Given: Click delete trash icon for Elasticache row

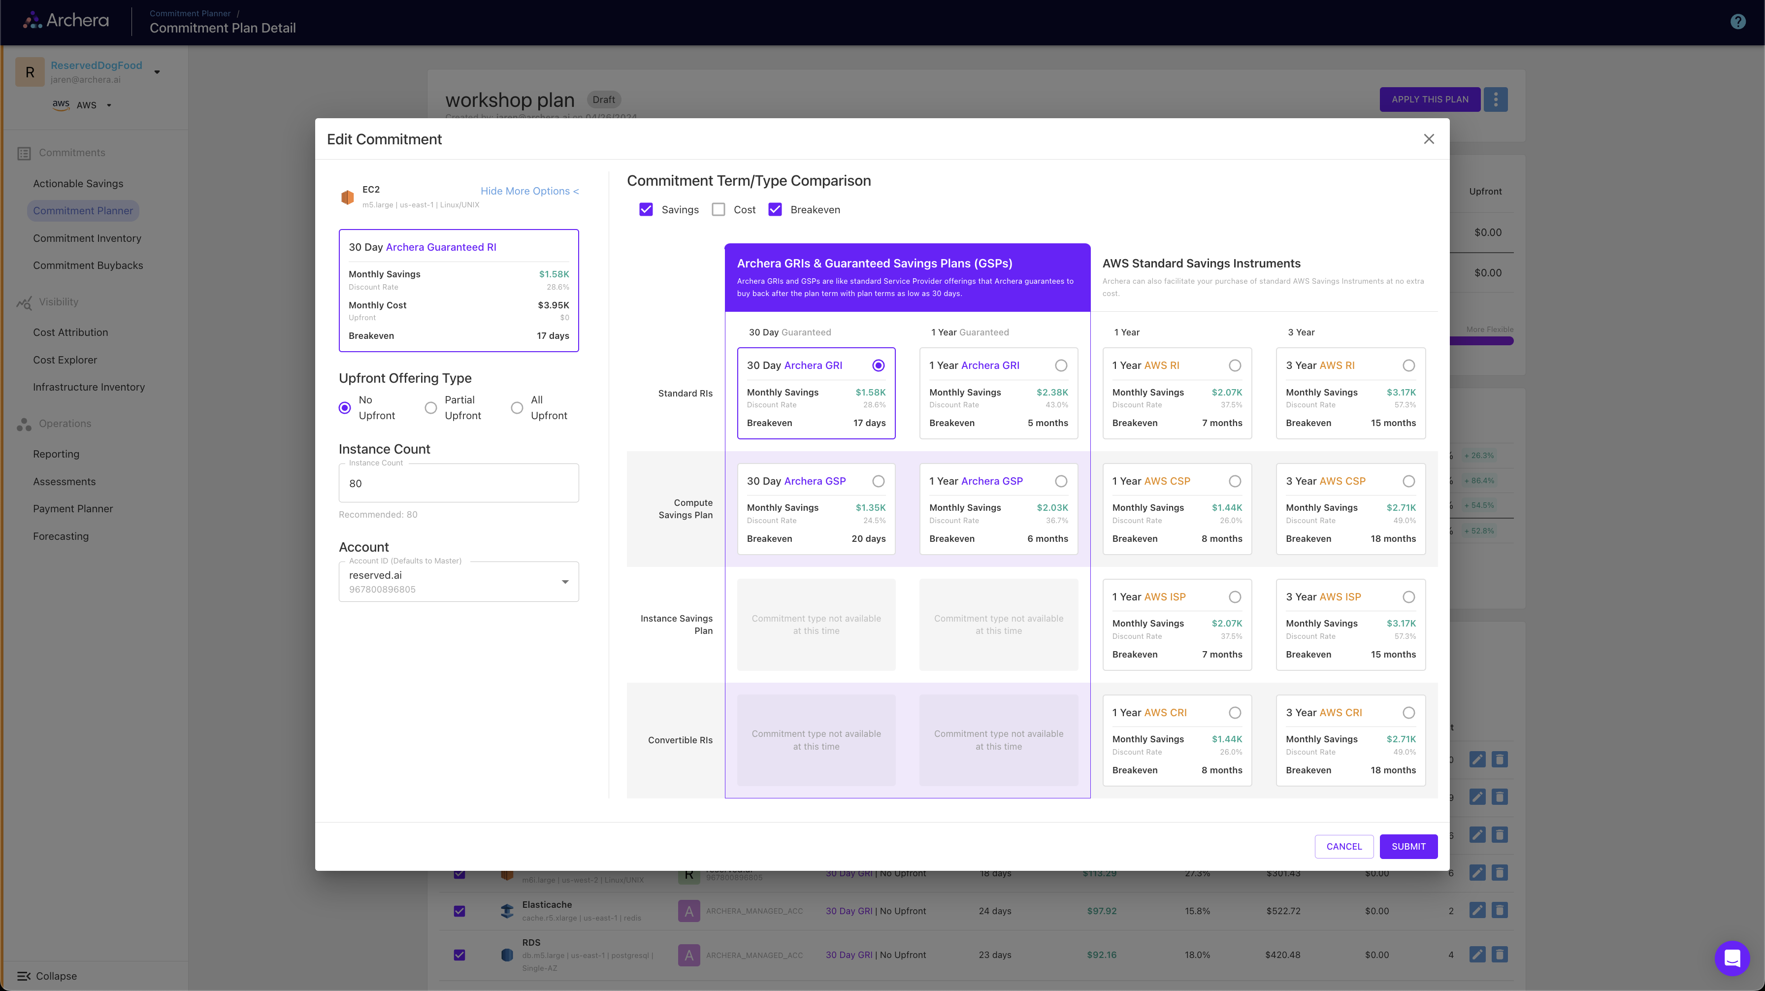Looking at the screenshot, I should (1499, 910).
